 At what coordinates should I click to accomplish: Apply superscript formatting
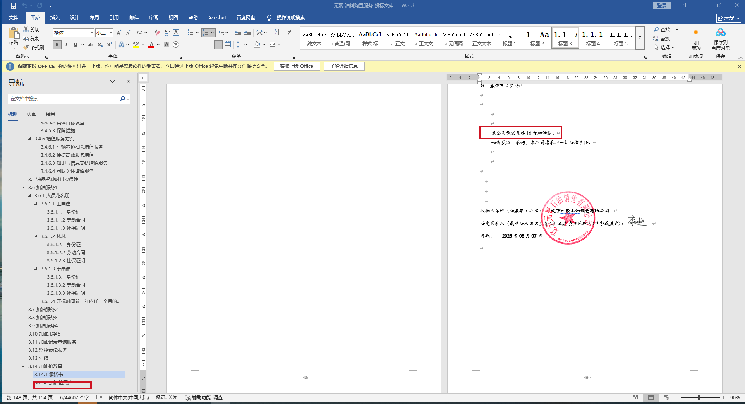pyautogui.click(x=110, y=45)
